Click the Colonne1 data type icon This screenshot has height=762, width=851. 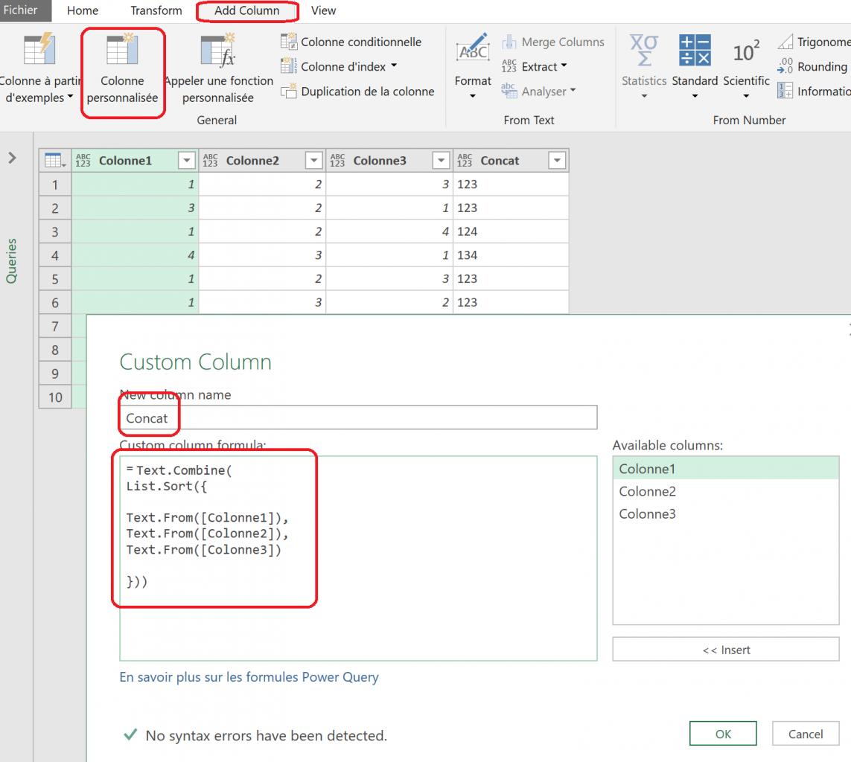point(83,161)
